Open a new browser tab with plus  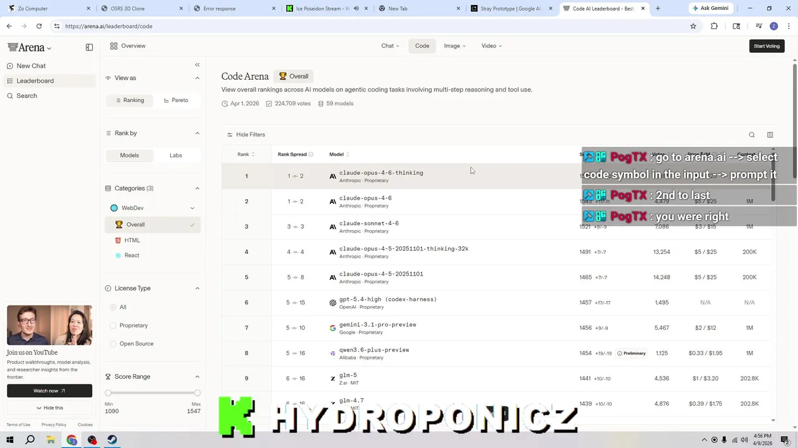click(658, 9)
